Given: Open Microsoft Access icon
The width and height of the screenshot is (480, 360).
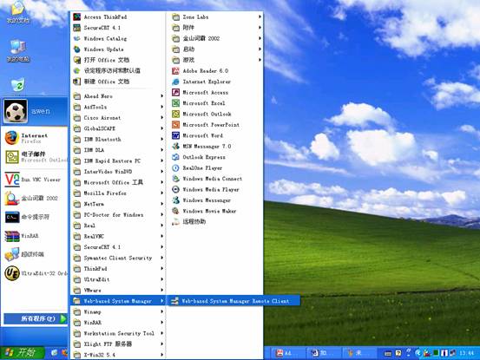Looking at the screenshot, I should [x=175, y=92].
